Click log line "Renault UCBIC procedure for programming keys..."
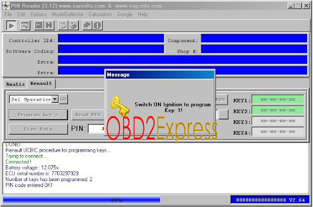This screenshot has height=207, width=313. pyautogui.click(x=58, y=150)
